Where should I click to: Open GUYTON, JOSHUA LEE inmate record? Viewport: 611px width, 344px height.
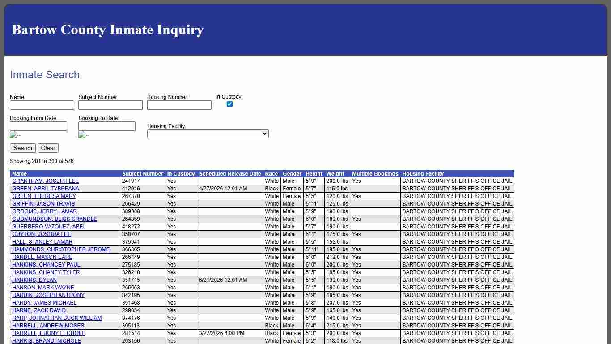click(x=41, y=234)
